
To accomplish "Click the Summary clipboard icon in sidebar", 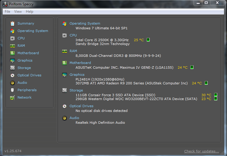I will pos(12,23).
